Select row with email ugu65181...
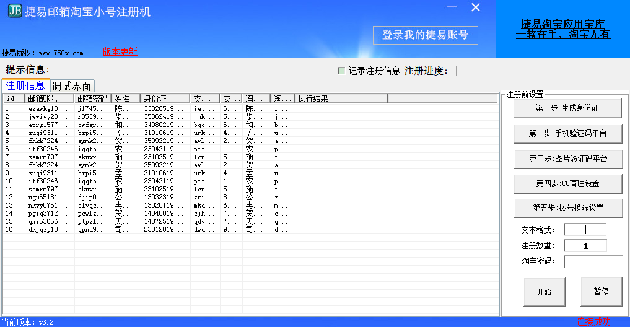This screenshot has height=332, width=630. [x=250, y=197]
